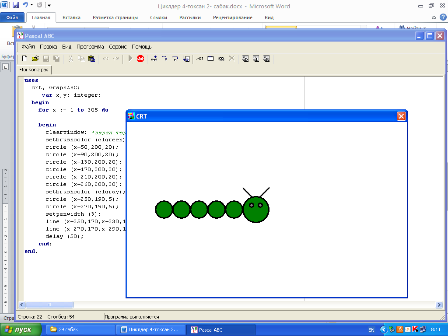Collapse the Word ribbon with the chevron

[x=433, y=17]
